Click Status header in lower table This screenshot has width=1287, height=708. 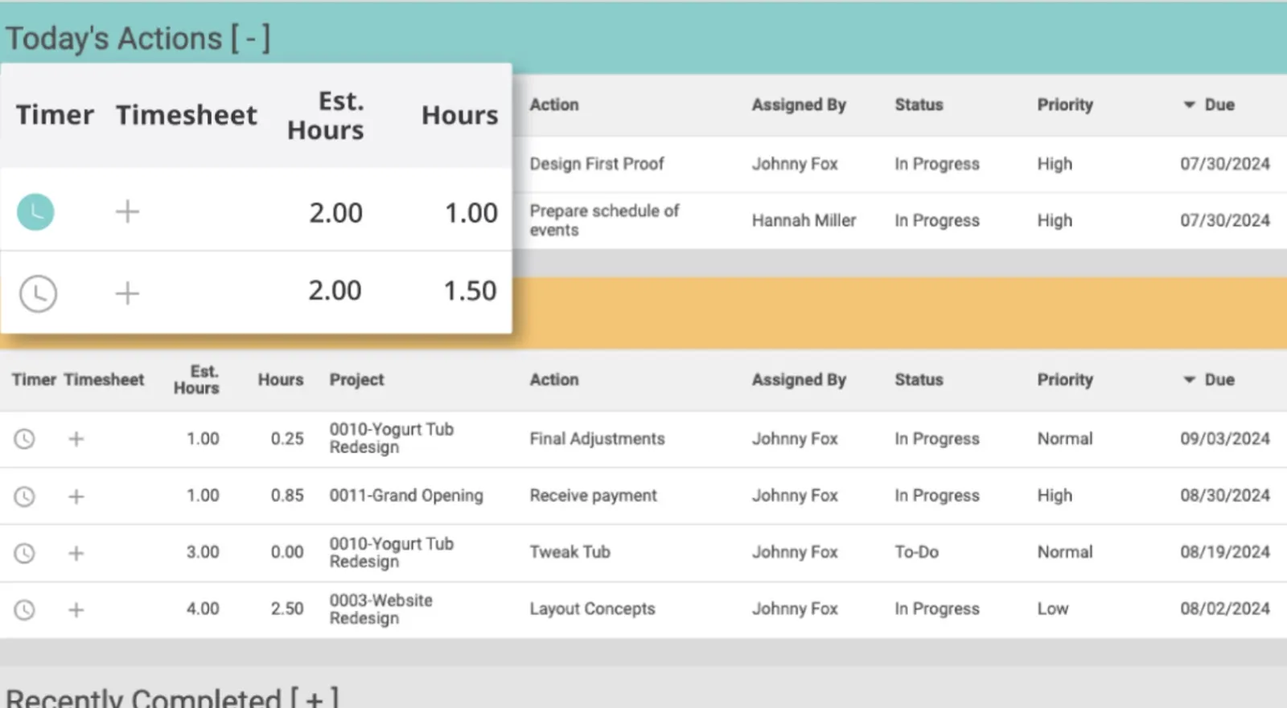(x=919, y=379)
